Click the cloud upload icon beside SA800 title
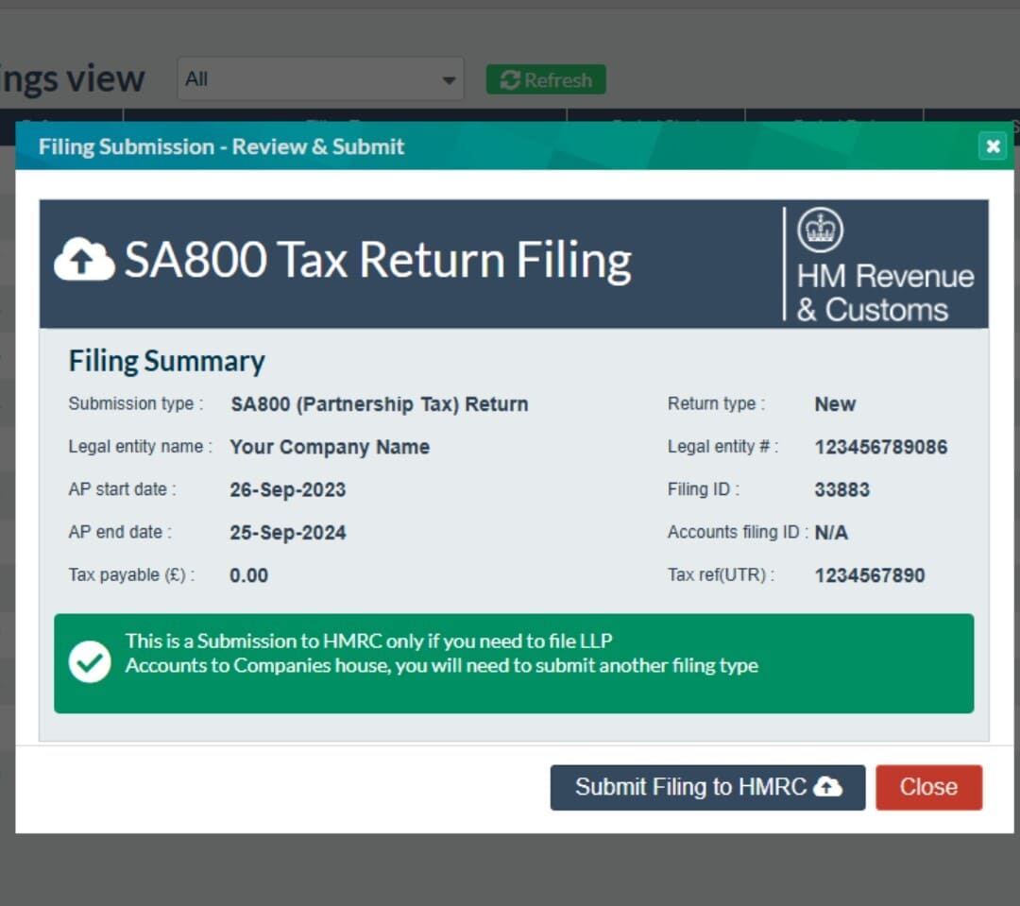 (x=85, y=259)
